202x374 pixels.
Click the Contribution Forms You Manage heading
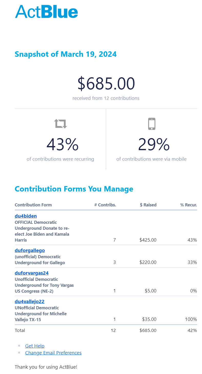point(74,189)
